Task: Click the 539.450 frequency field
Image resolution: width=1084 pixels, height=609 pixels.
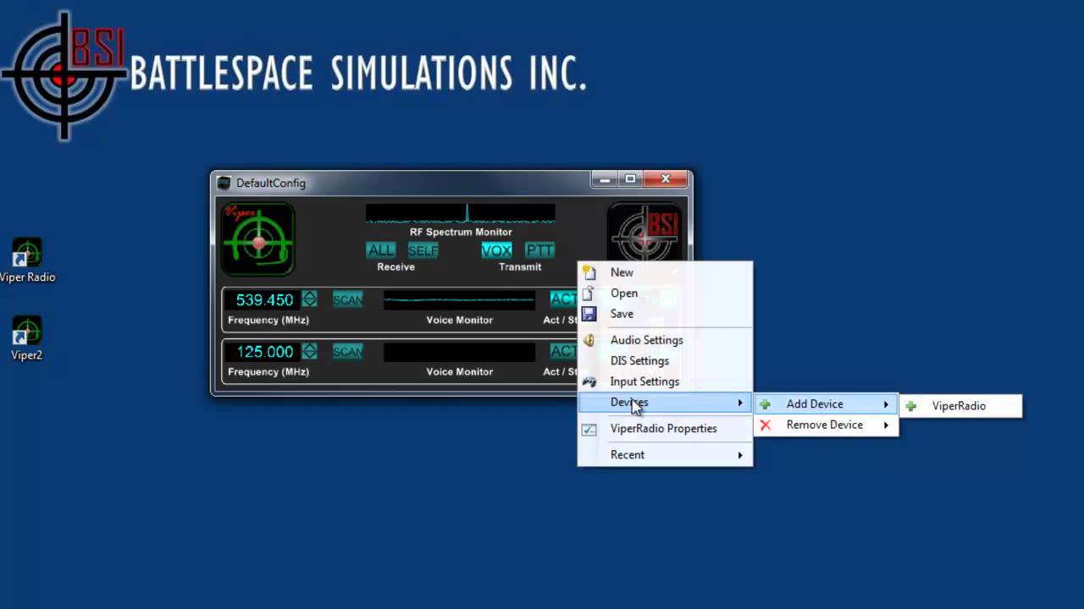Action: 263,299
